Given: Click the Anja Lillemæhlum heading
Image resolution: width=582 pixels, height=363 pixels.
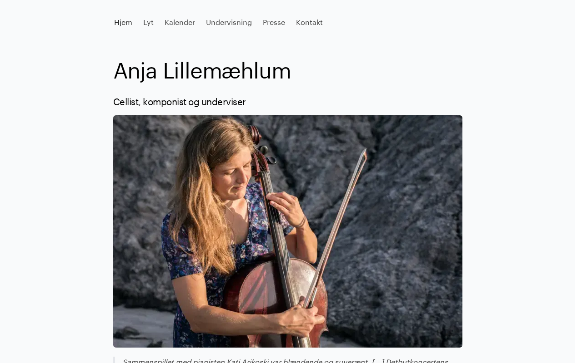Looking at the screenshot, I should [x=202, y=71].
